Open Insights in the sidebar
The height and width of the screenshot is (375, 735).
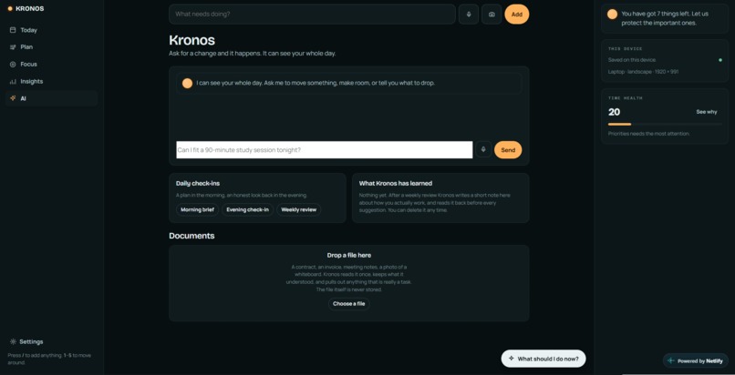click(x=52, y=81)
